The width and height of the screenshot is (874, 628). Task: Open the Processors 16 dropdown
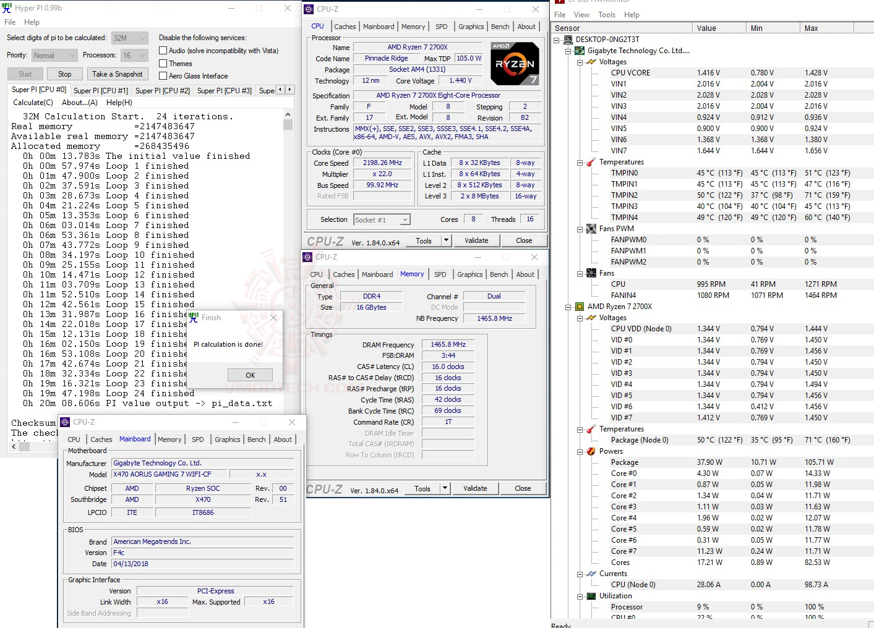(x=135, y=55)
